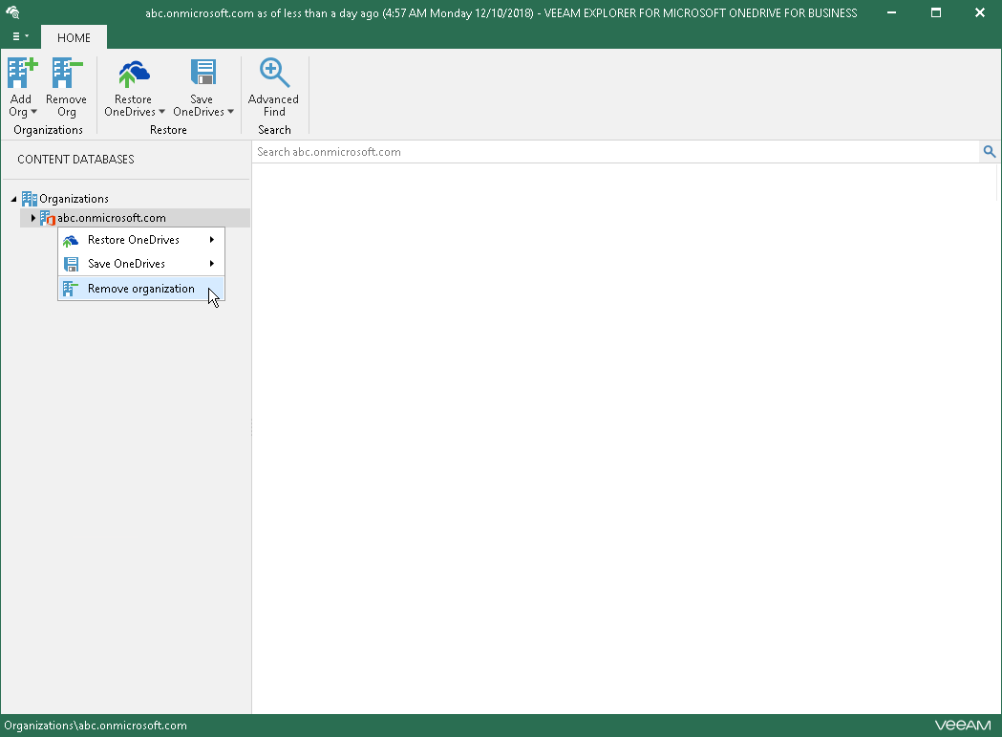This screenshot has height=737, width=1002.
Task: Click the CONTENT DATABASES panel header
Action: [x=76, y=160]
